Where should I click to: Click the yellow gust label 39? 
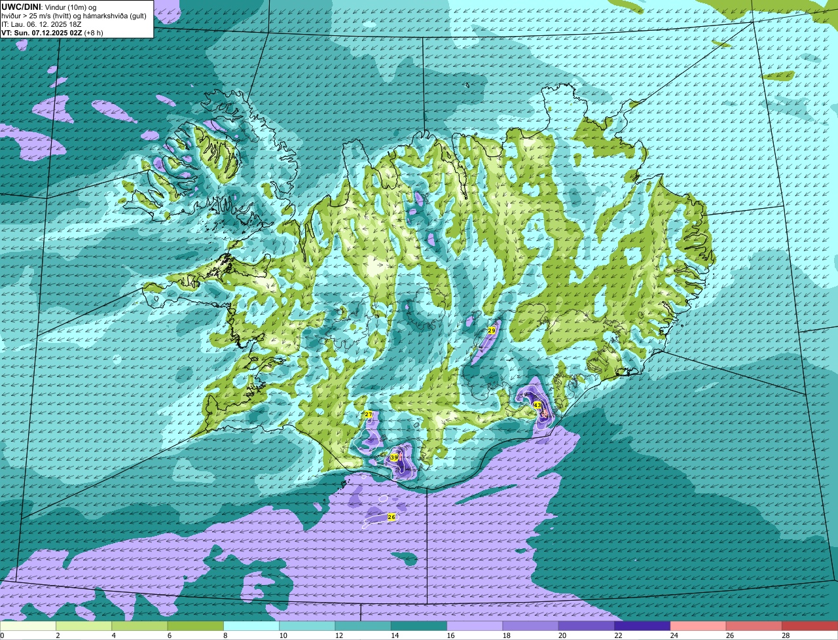click(x=394, y=458)
